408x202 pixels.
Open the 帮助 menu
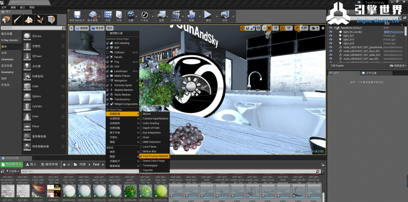pyautogui.click(x=32, y=7)
